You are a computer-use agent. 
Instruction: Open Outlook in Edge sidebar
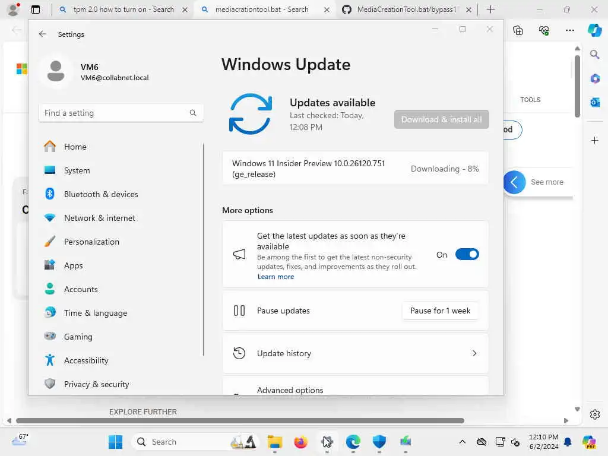coord(595,102)
